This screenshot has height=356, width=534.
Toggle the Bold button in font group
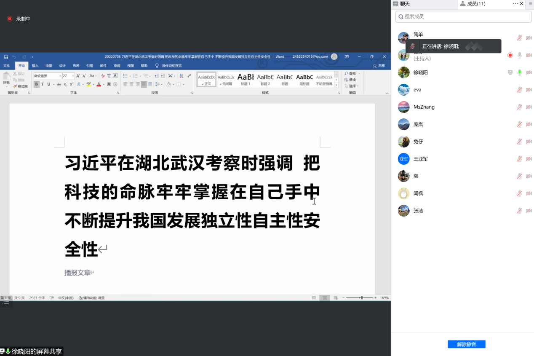coord(36,84)
